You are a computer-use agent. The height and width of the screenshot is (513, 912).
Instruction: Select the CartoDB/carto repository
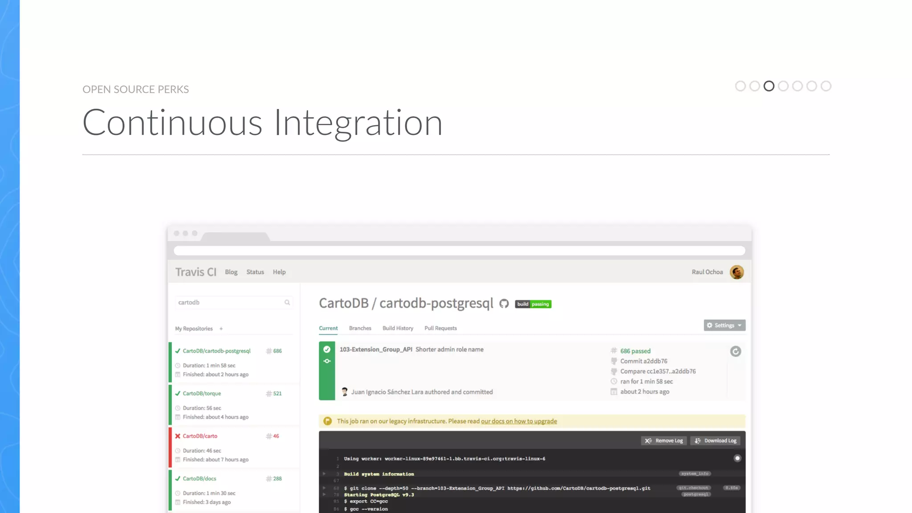point(200,436)
